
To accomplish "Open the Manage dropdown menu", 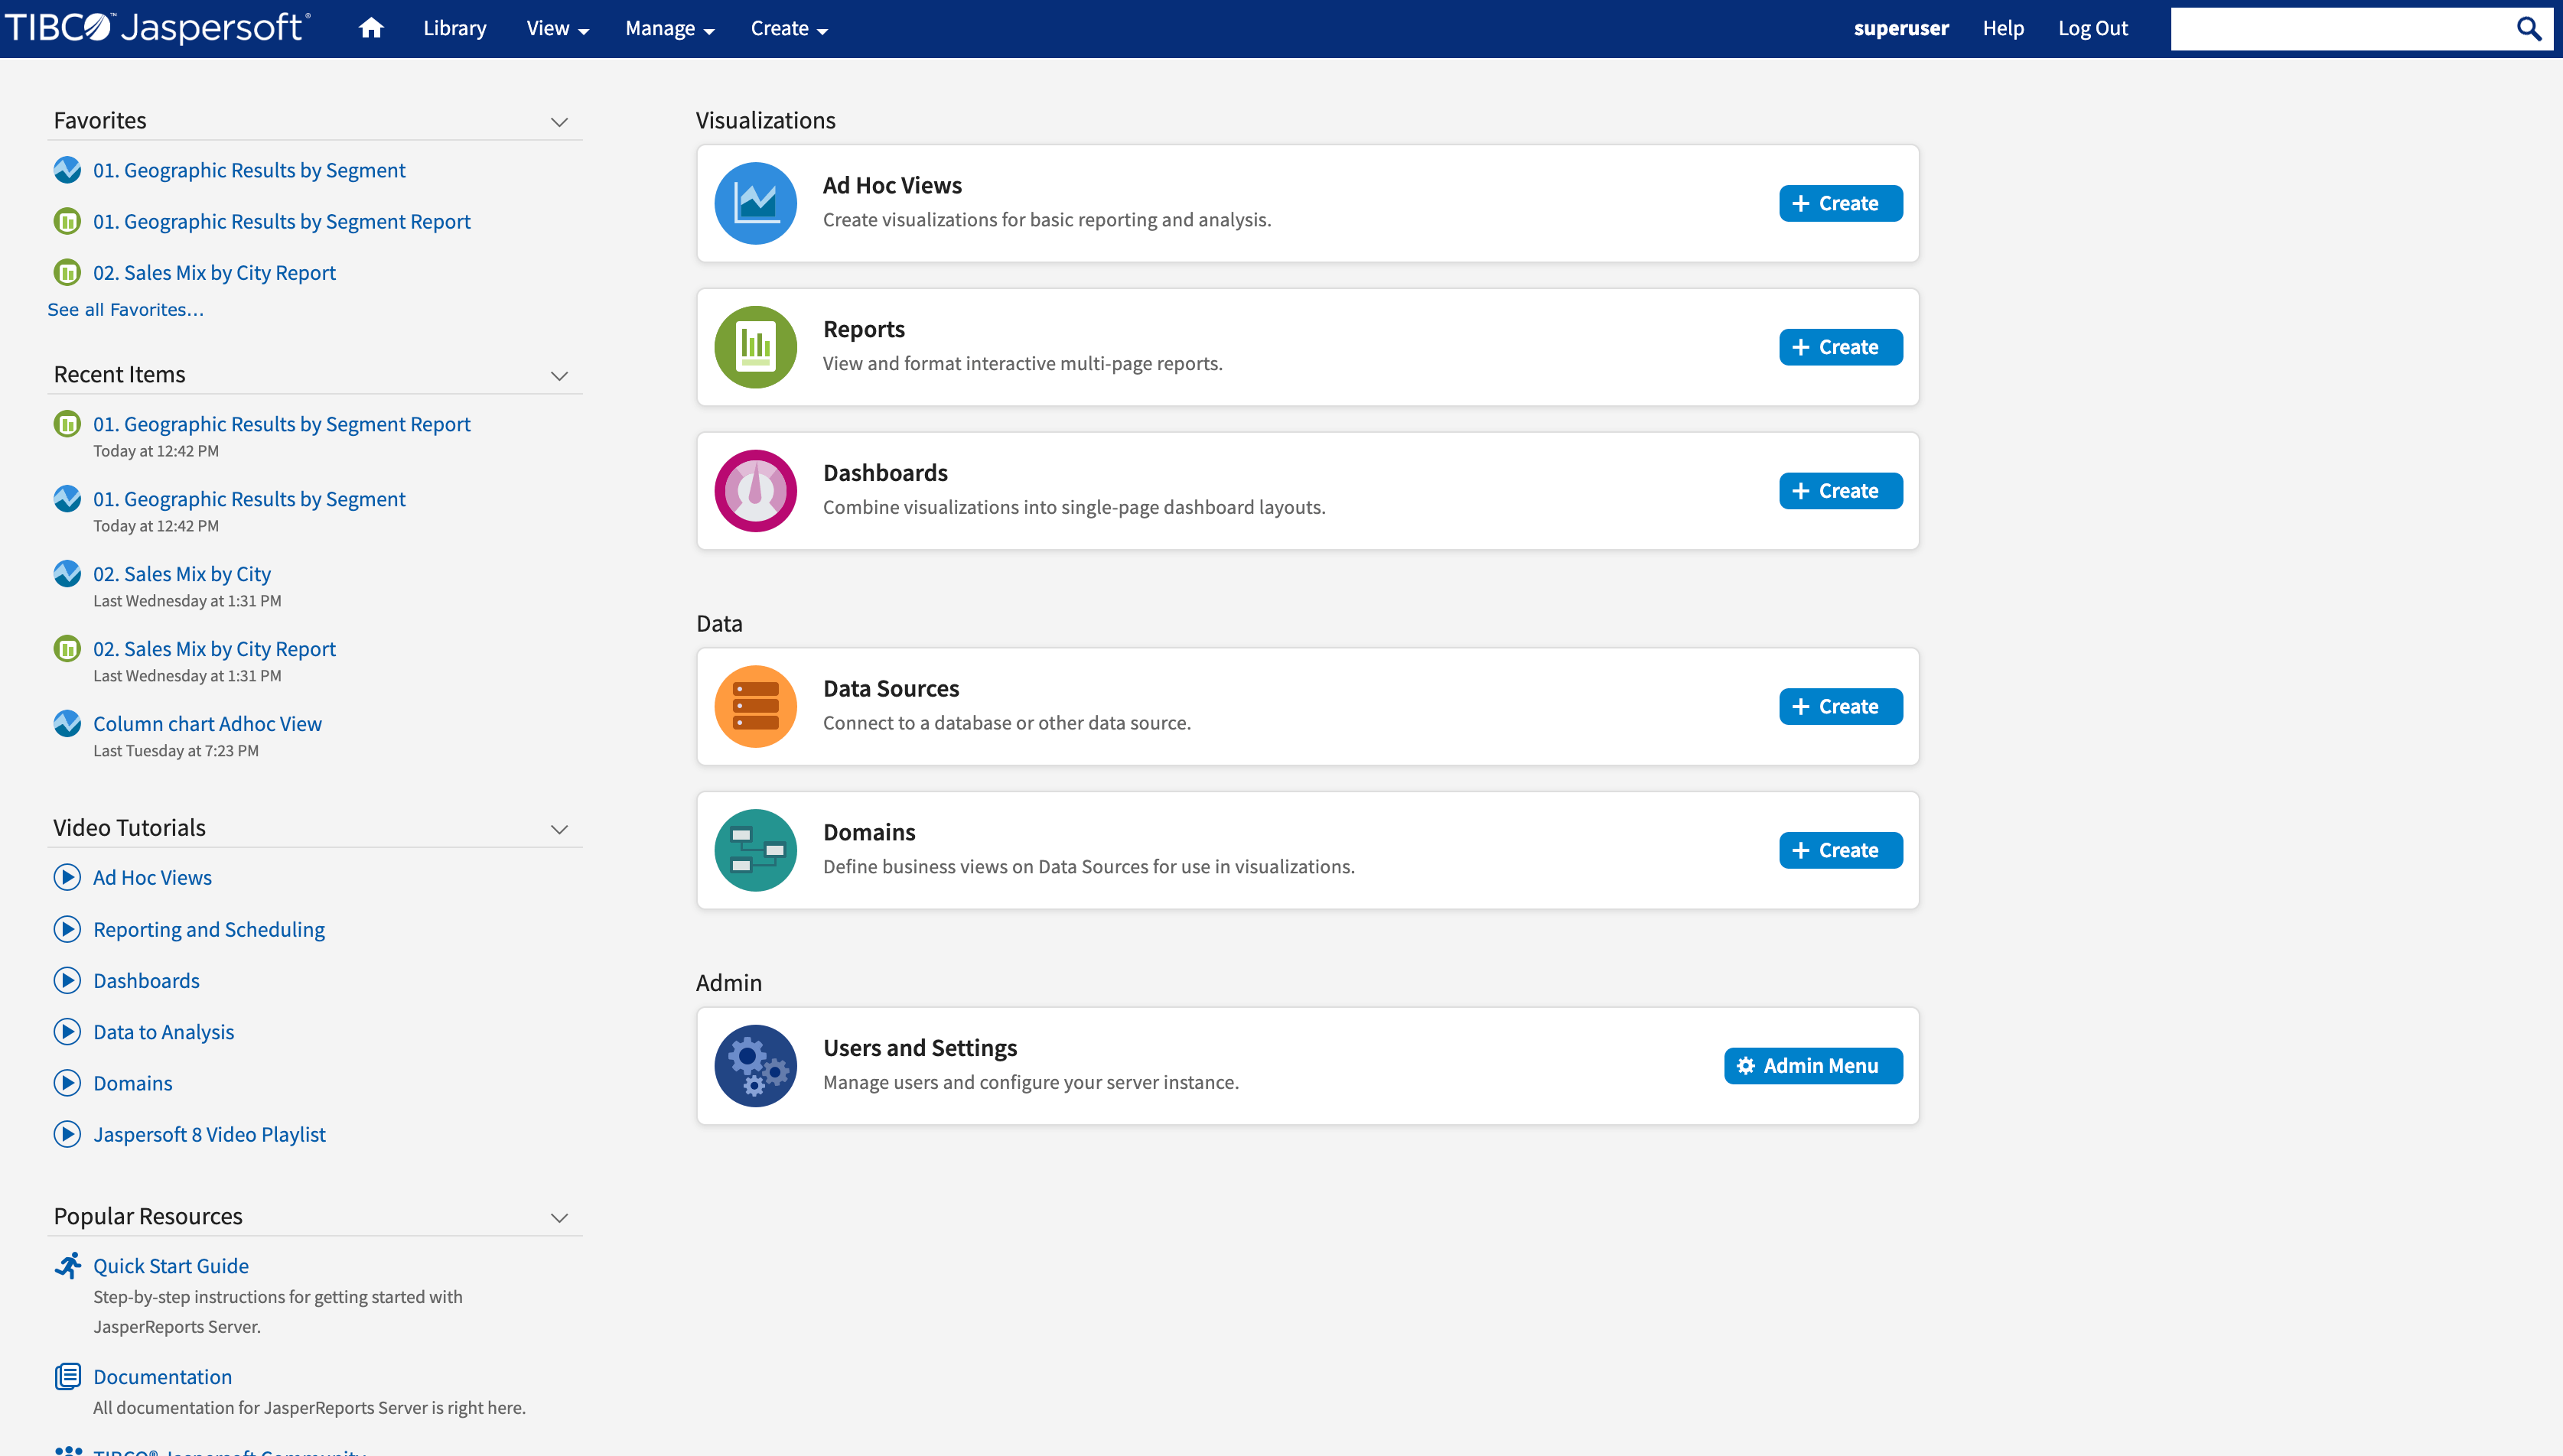I will (x=669, y=29).
